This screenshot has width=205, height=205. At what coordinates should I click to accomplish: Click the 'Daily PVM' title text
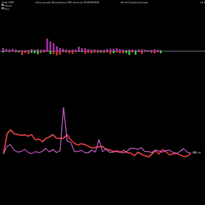point(8,2)
